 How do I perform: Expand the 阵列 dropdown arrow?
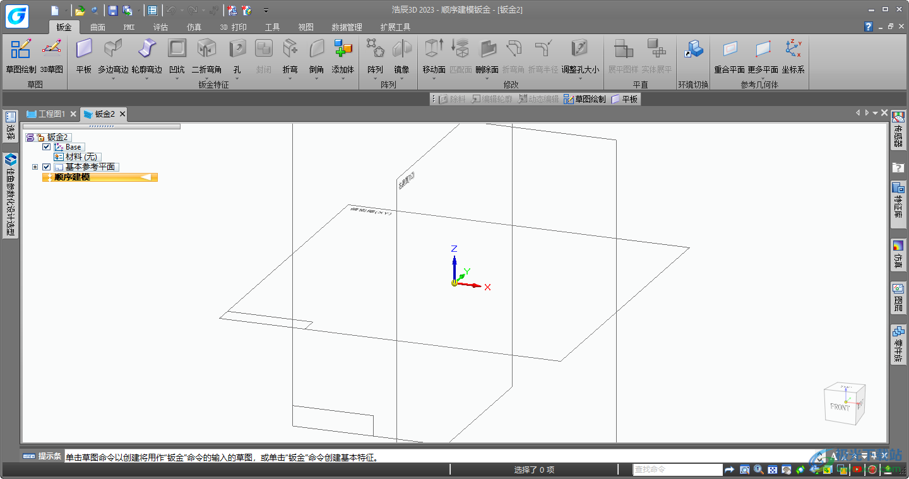(x=375, y=79)
